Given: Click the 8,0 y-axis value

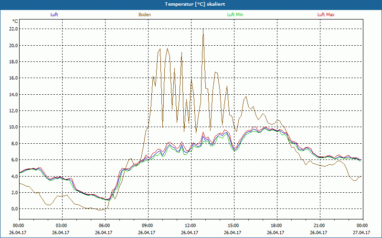Looking at the screenshot, I should coord(15,144).
